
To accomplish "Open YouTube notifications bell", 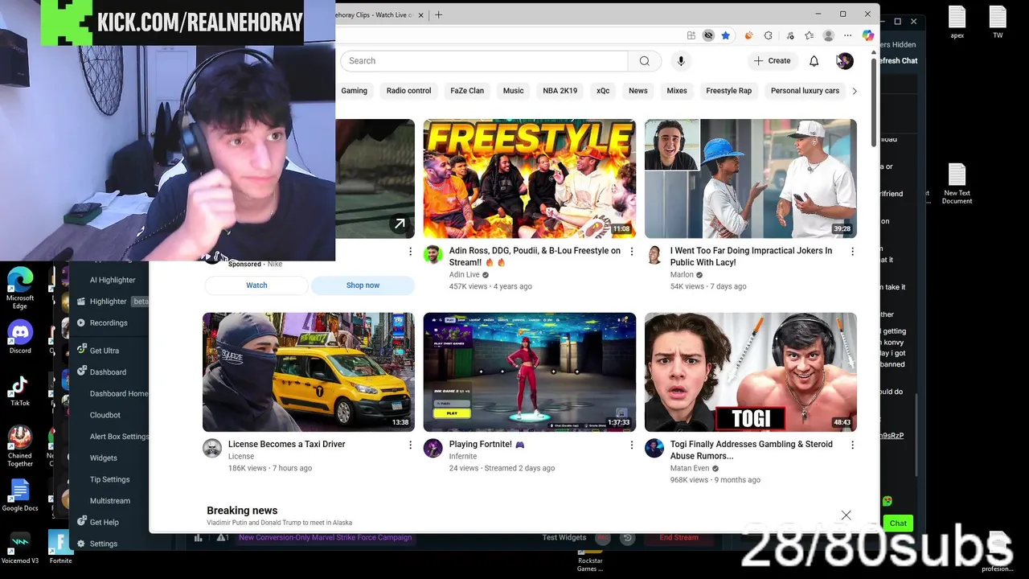I will point(814,61).
